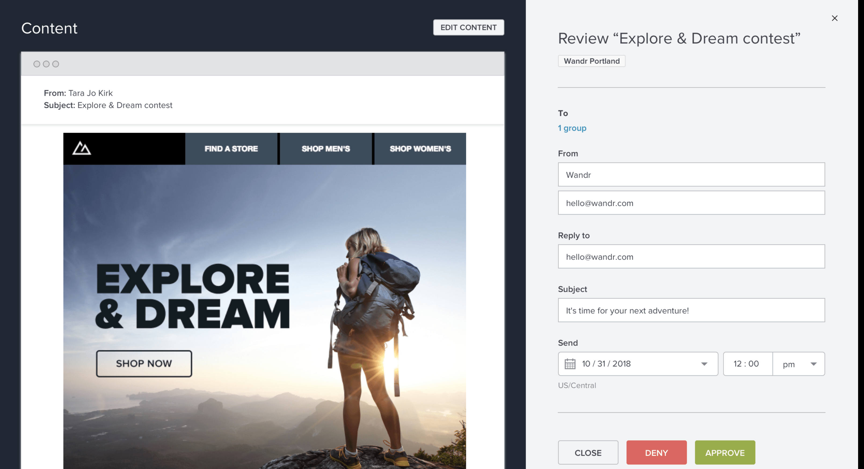The height and width of the screenshot is (469, 864).
Task: Click the 12:00 send time field
Action: click(747, 364)
